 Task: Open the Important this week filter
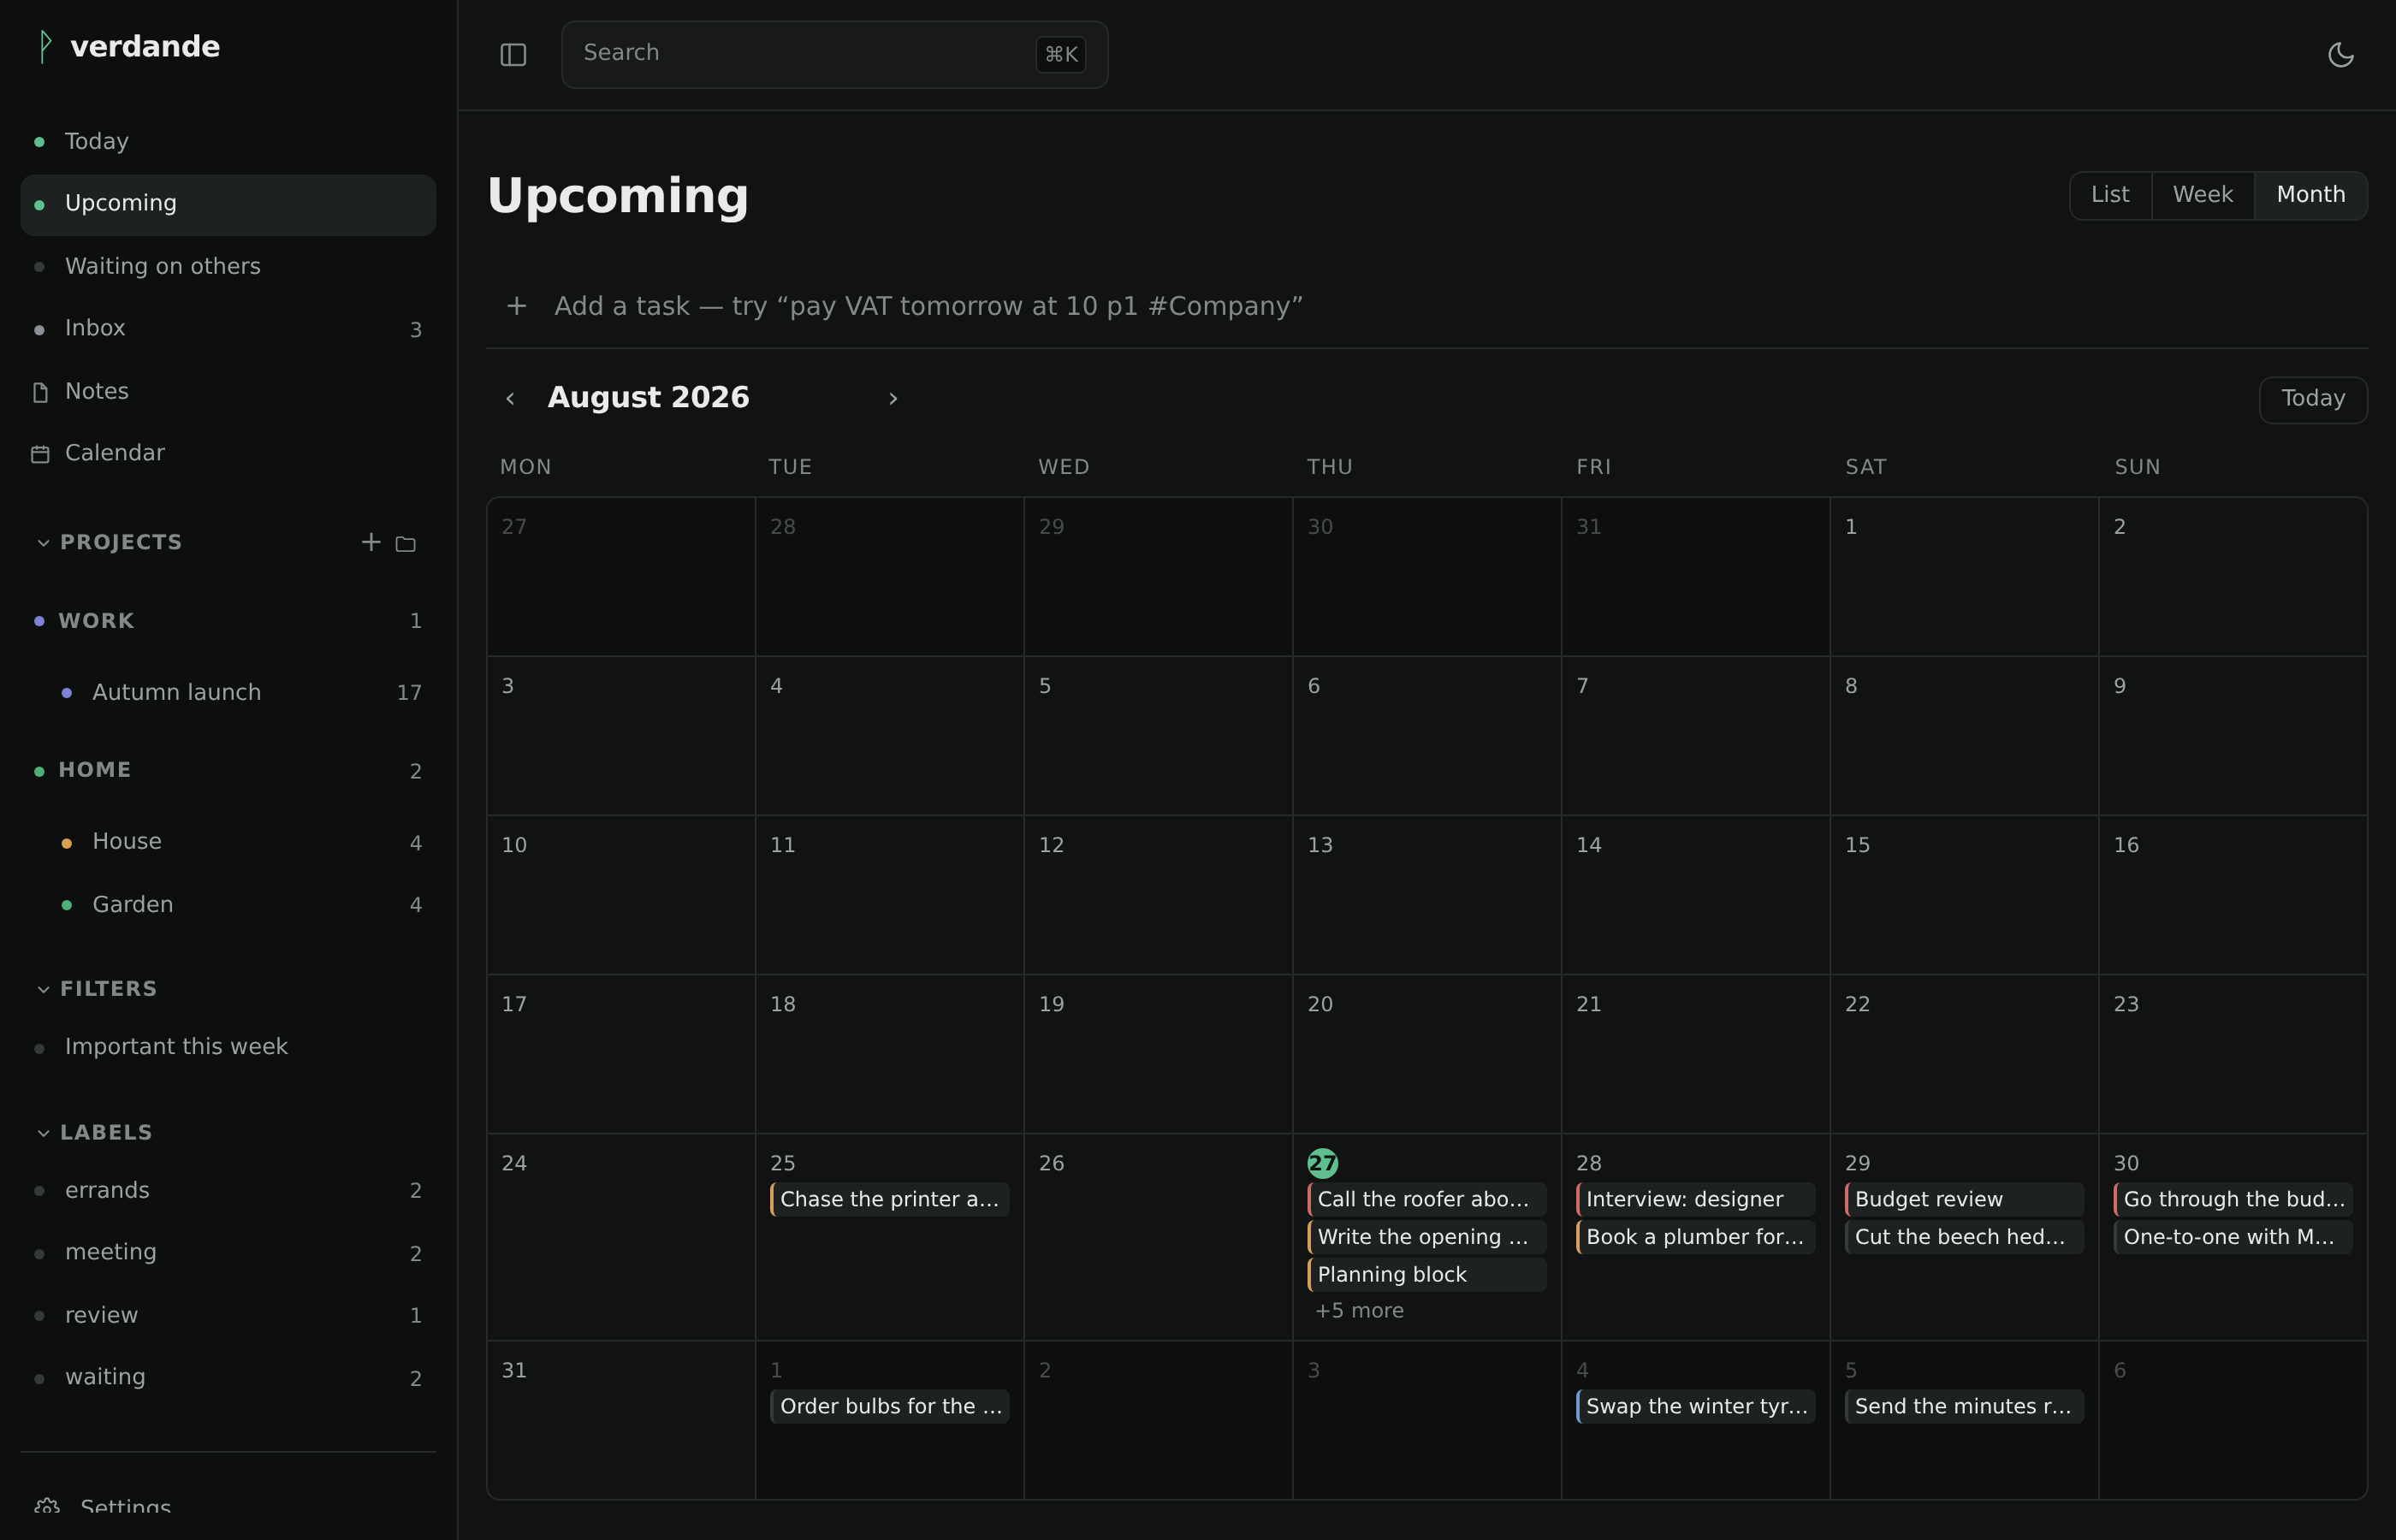tap(228, 1047)
